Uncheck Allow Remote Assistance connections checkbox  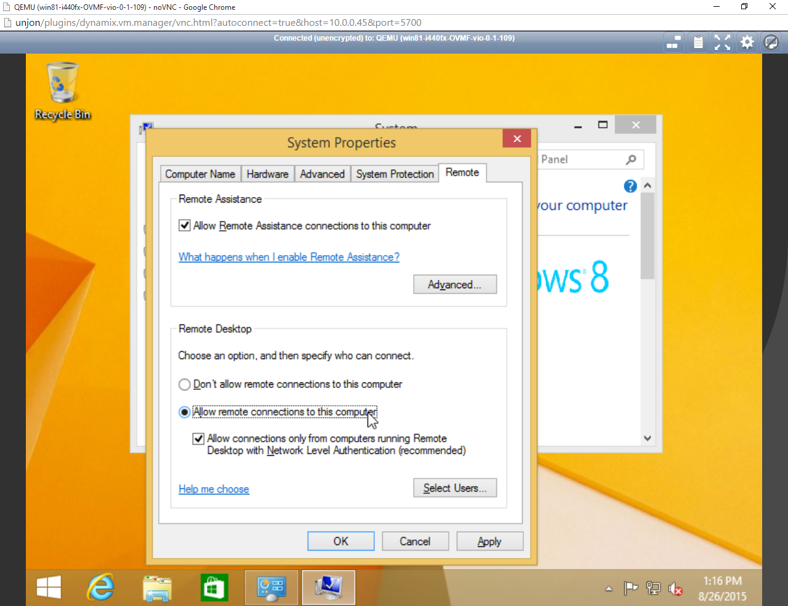185,225
